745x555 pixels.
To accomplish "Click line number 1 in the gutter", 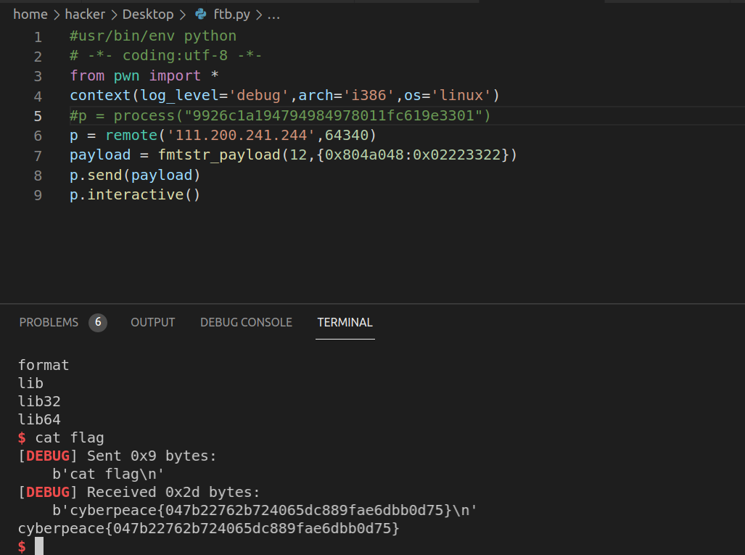I will click(x=38, y=36).
